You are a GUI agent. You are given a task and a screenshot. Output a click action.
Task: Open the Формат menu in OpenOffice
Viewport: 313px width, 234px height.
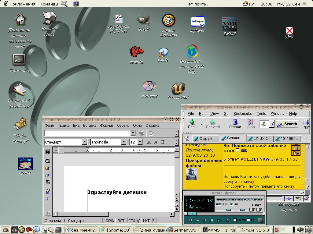pos(107,126)
